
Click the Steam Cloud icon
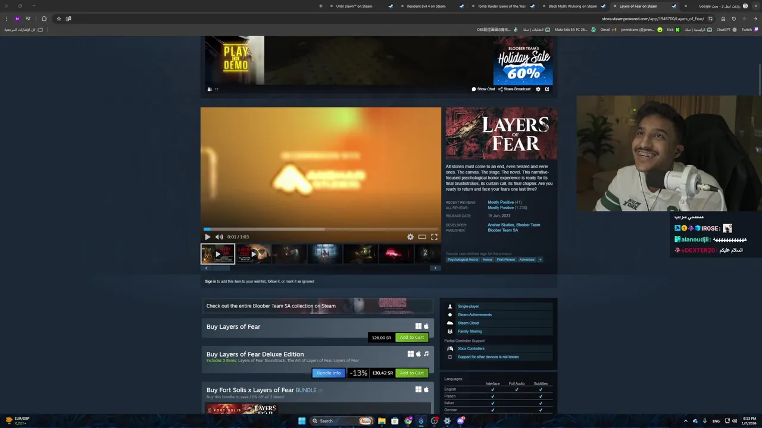(450, 323)
